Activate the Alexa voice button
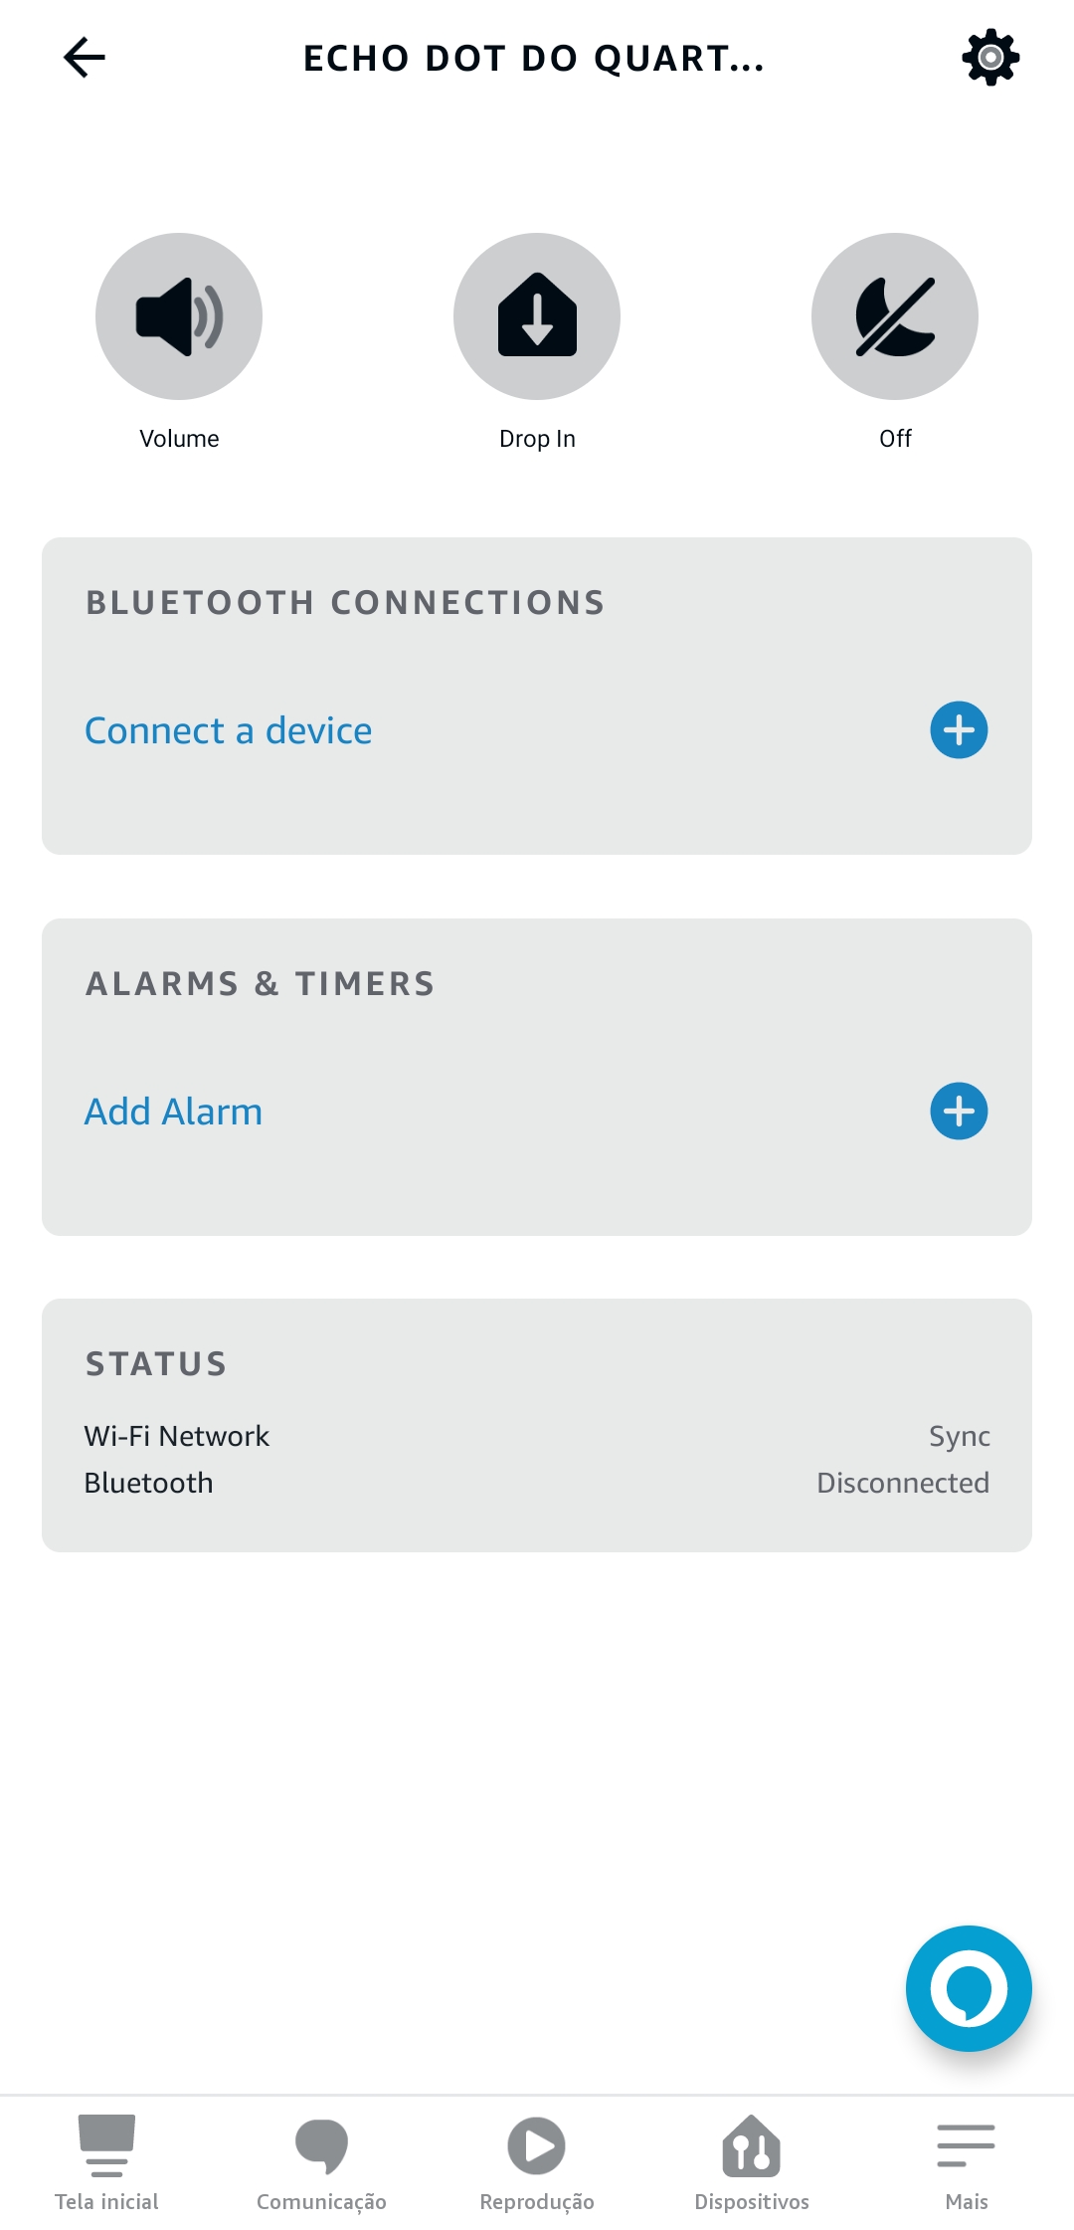 [x=969, y=1988]
